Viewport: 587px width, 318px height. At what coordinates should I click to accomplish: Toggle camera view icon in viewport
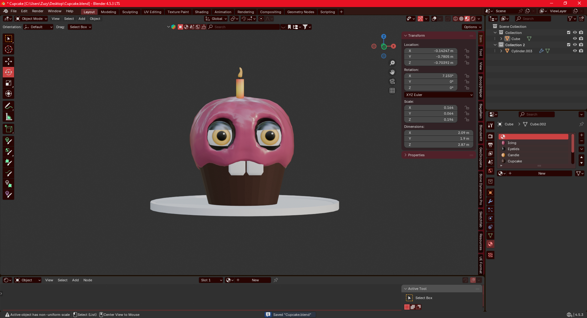392,81
